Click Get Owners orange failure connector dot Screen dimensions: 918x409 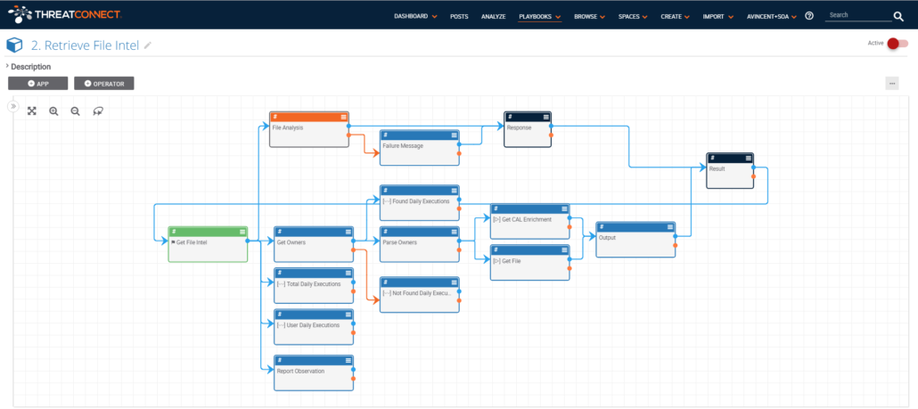(353, 249)
